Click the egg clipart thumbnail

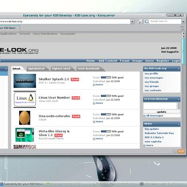pos(25,118)
